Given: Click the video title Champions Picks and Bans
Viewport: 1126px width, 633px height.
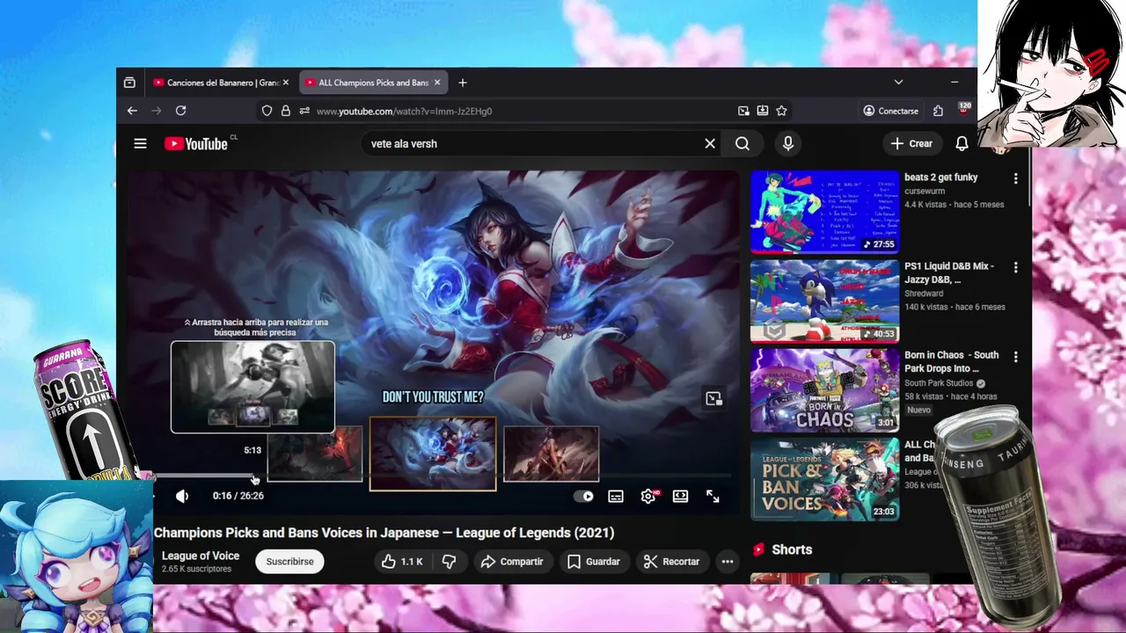Looking at the screenshot, I should (384, 533).
